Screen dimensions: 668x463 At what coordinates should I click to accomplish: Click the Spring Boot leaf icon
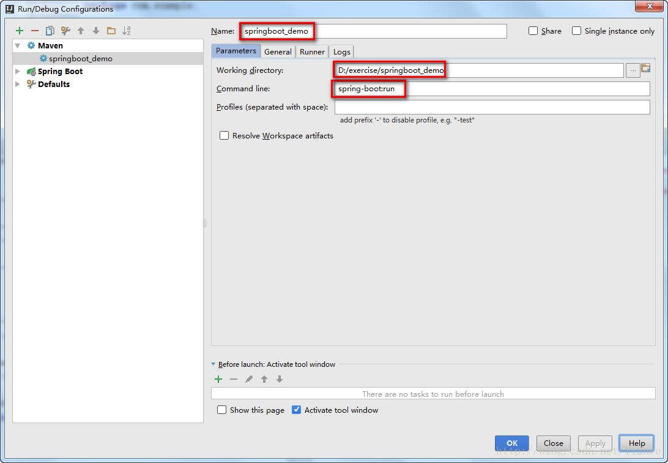[31, 71]
